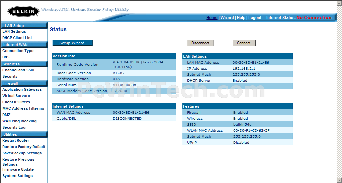Select the serial number A410030835

pyautogui.click(x=124, y=85)
